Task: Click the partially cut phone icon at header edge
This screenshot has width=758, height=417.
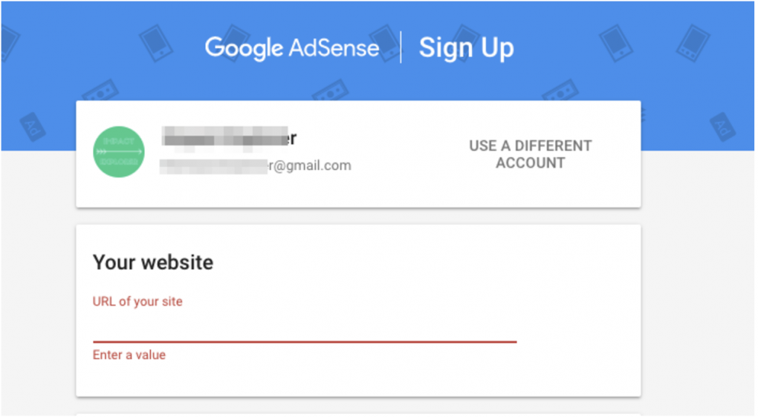Action: 10,44
